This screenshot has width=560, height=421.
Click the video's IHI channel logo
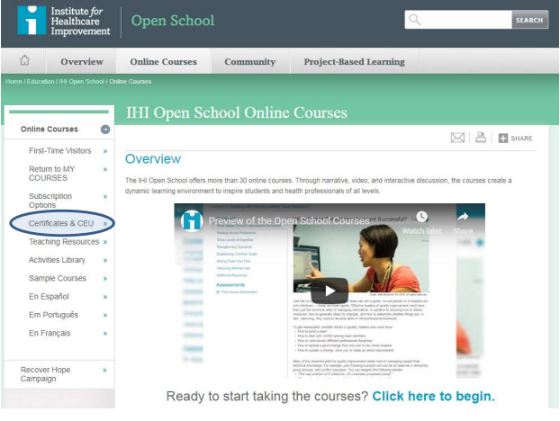192,220
